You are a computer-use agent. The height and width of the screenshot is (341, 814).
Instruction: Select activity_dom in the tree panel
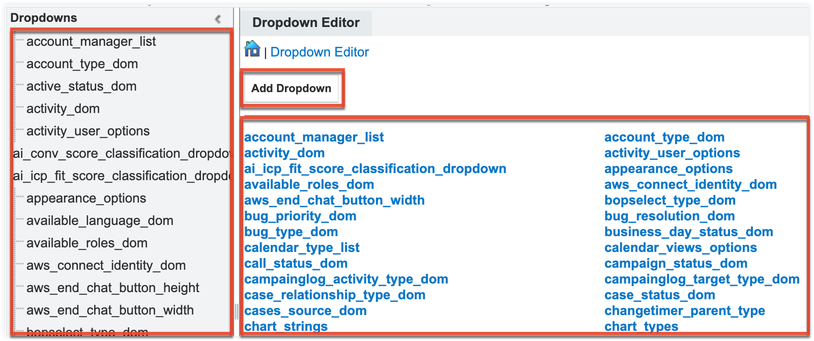point(63,109)
